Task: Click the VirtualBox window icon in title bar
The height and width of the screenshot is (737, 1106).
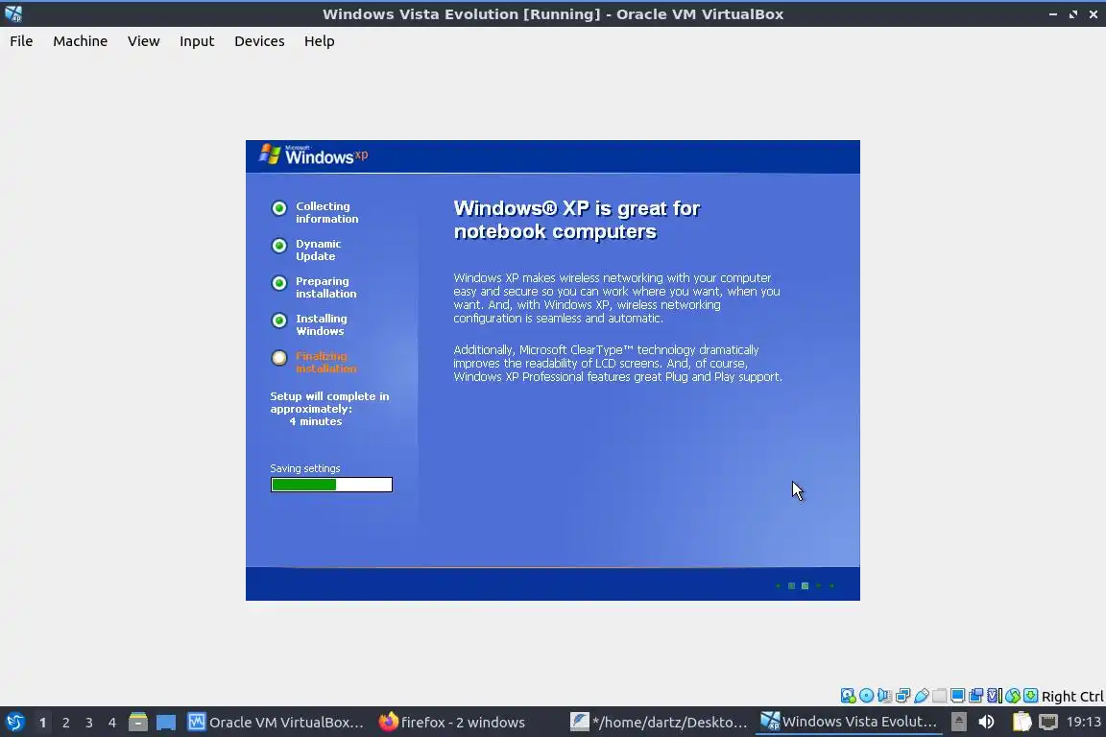Action: click(x=13, y=13)
